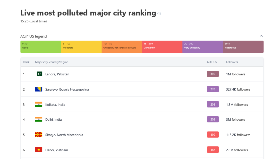Collapse the AQI US legend chevron
This screenshot has height=159, width=265.
pos(261,36)
